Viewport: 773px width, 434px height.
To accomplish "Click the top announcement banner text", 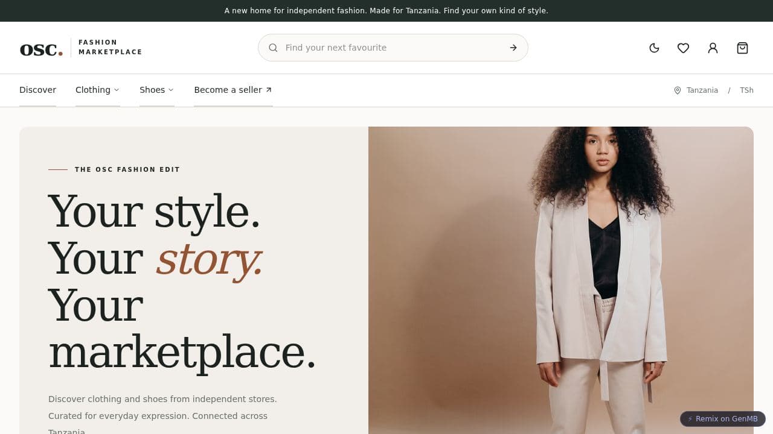I will [386, 11].
